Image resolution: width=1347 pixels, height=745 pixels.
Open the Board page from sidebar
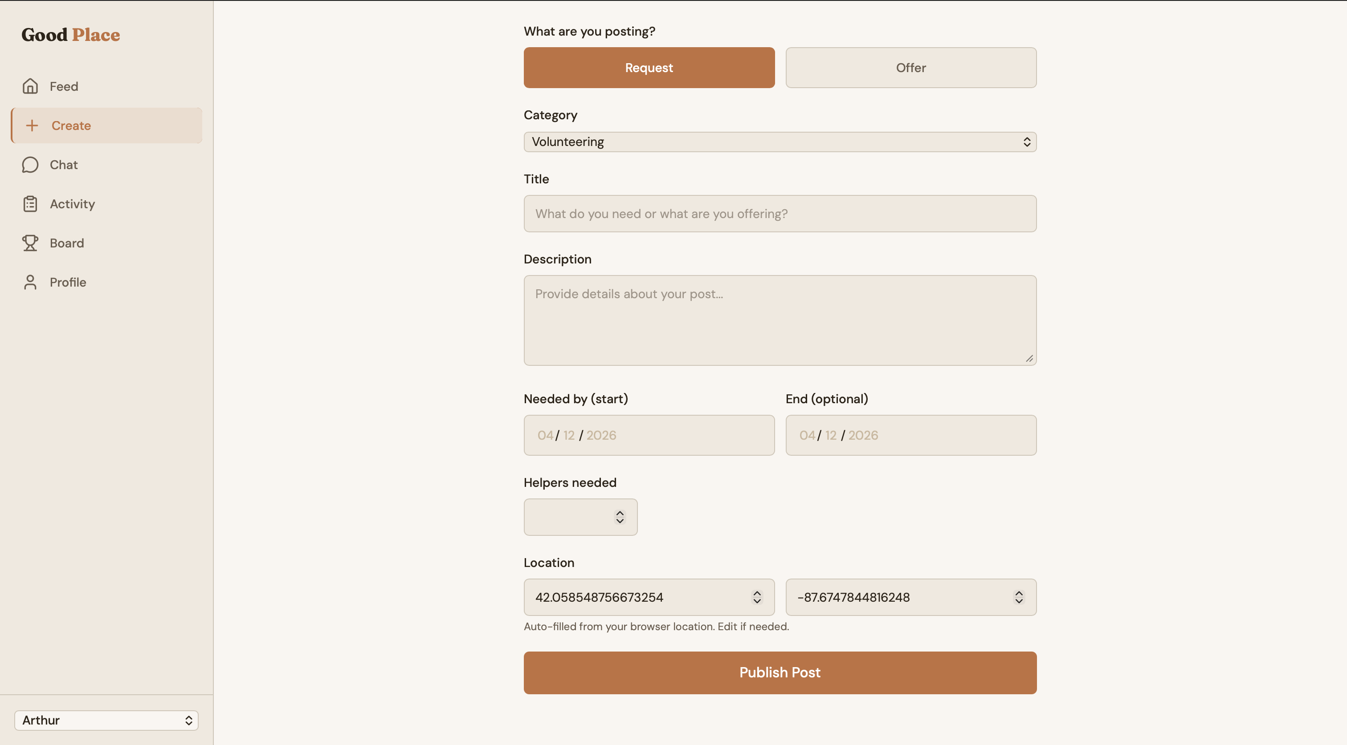(x=66, y=243)
